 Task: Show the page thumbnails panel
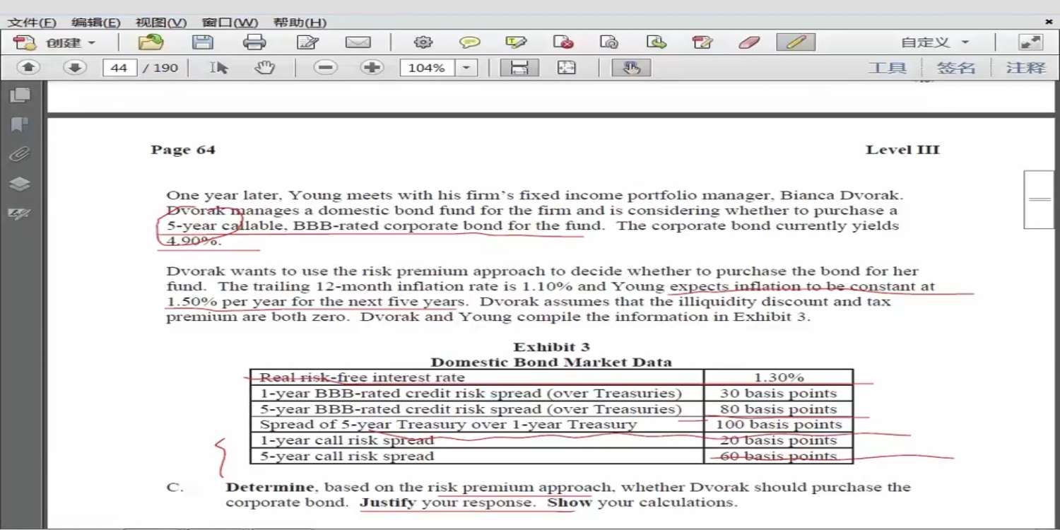pyautogui.click(x=19, y=95)
